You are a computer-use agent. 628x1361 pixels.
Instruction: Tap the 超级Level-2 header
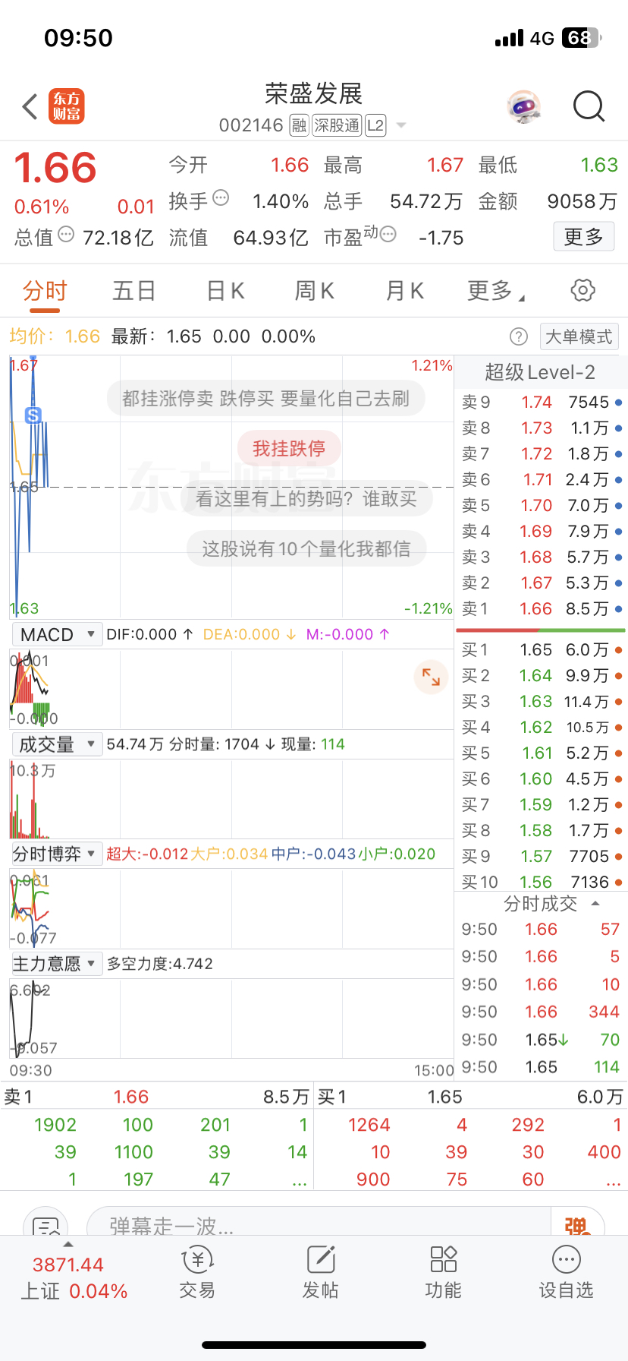pyautogui.click(x=540, y=372)
